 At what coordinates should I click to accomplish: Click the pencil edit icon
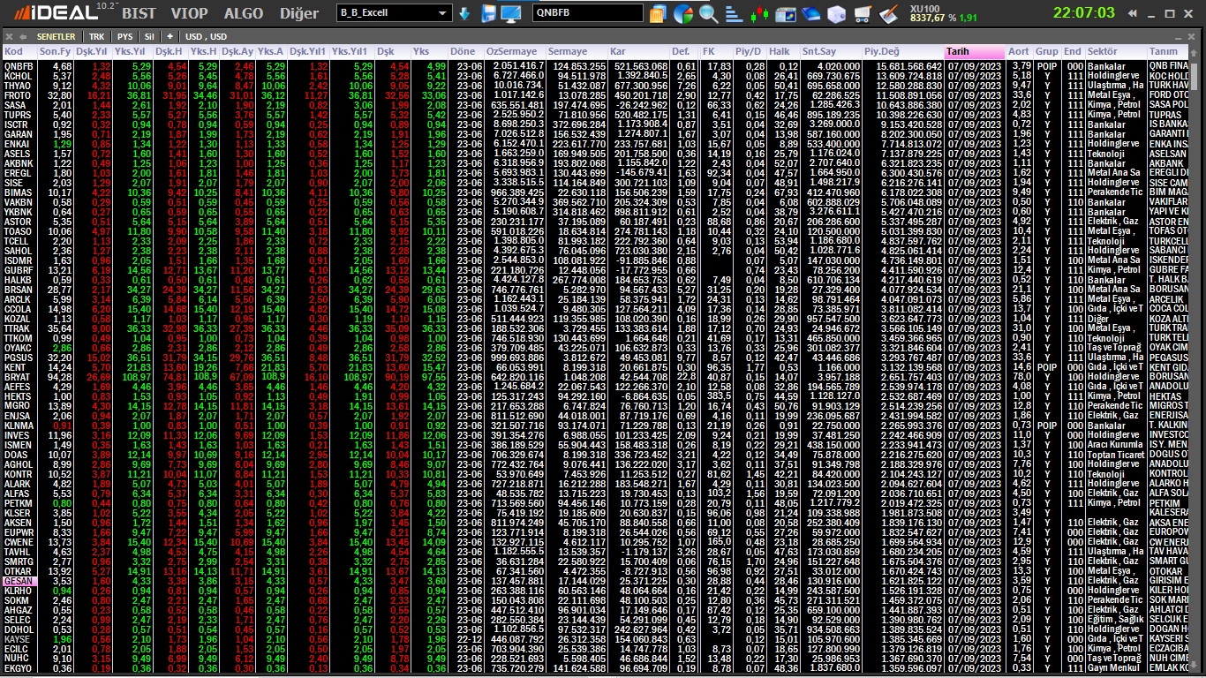(888, 13)
